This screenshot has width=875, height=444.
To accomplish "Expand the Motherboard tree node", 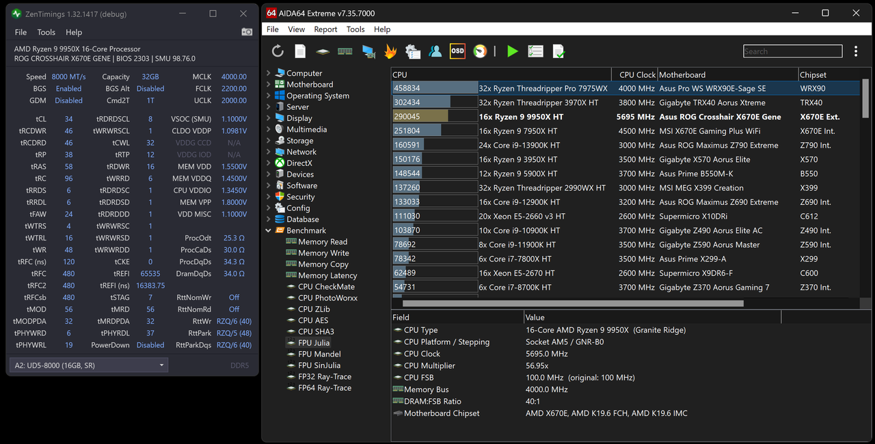I will coord(268,85).
